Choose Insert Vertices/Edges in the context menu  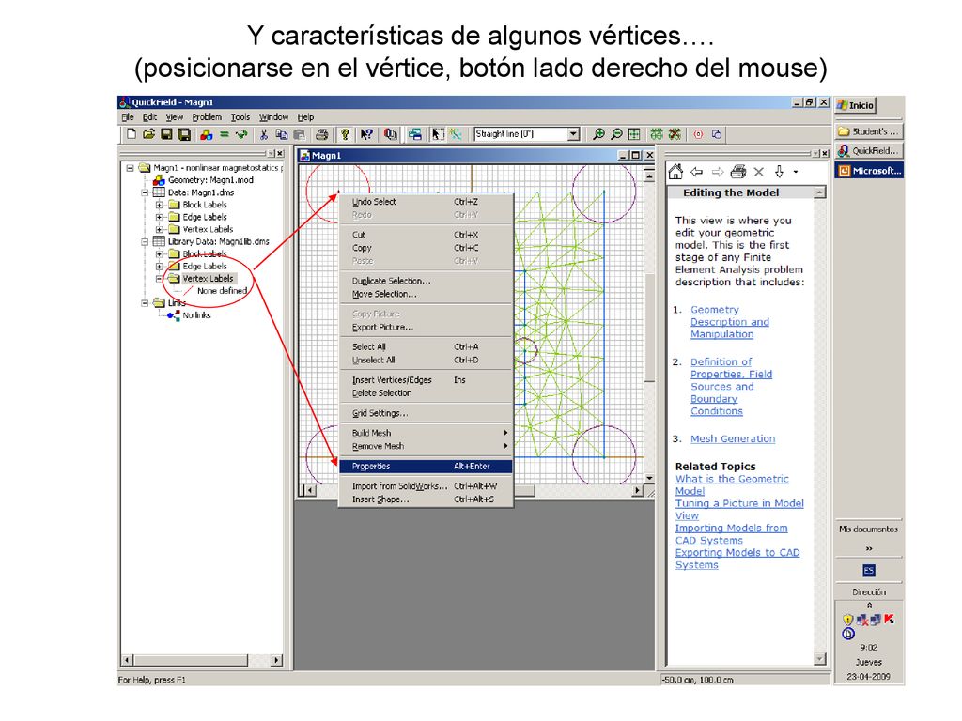click(426, 380)
